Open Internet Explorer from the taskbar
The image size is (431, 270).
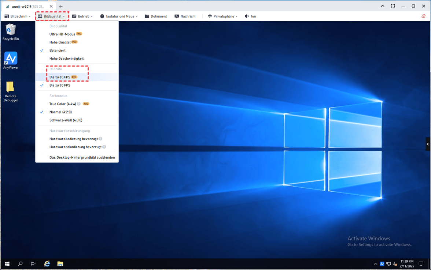(x=47, y=264)
